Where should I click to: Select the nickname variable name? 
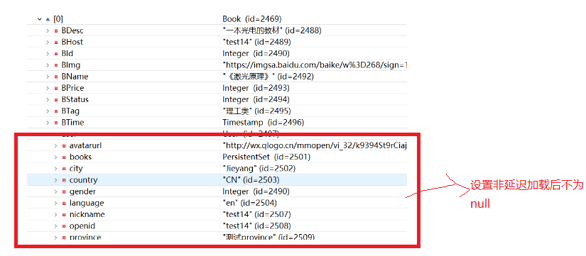(87, 215)
